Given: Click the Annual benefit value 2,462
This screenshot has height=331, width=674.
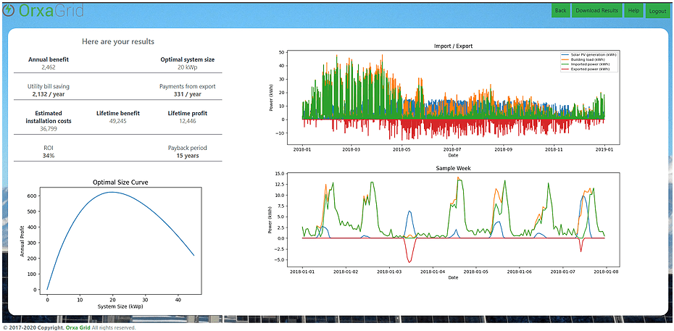Looking at the screenshot, I should pyautogui.click(x=49, y=67).
